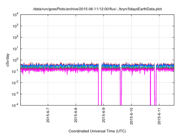Click the 2015-6-9 date tick label
Screen dimensions: 192x134
pyautogui.click(x=103, y=115)
